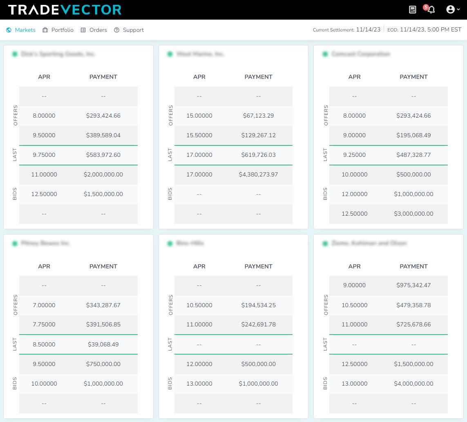Click the TradeVector logo

click(65, 10)
